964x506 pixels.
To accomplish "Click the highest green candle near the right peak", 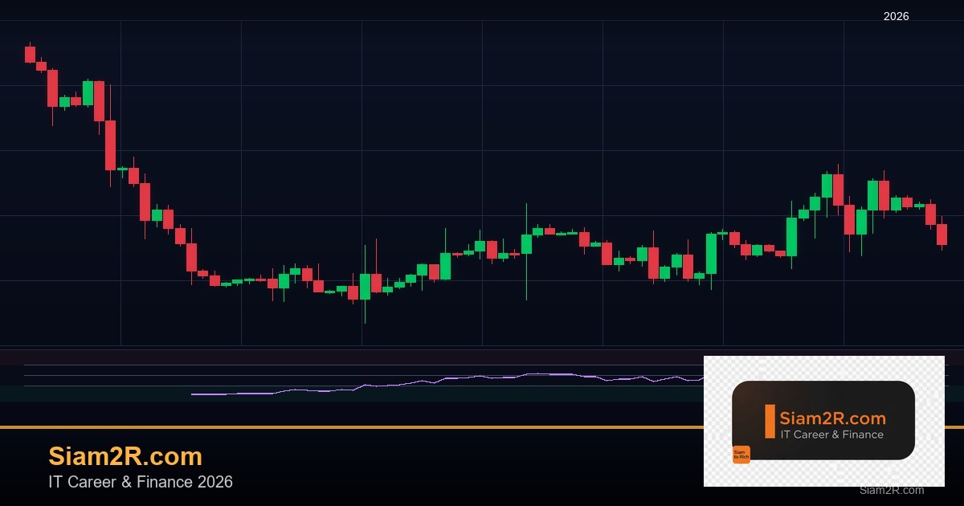I will click(827, 186).
